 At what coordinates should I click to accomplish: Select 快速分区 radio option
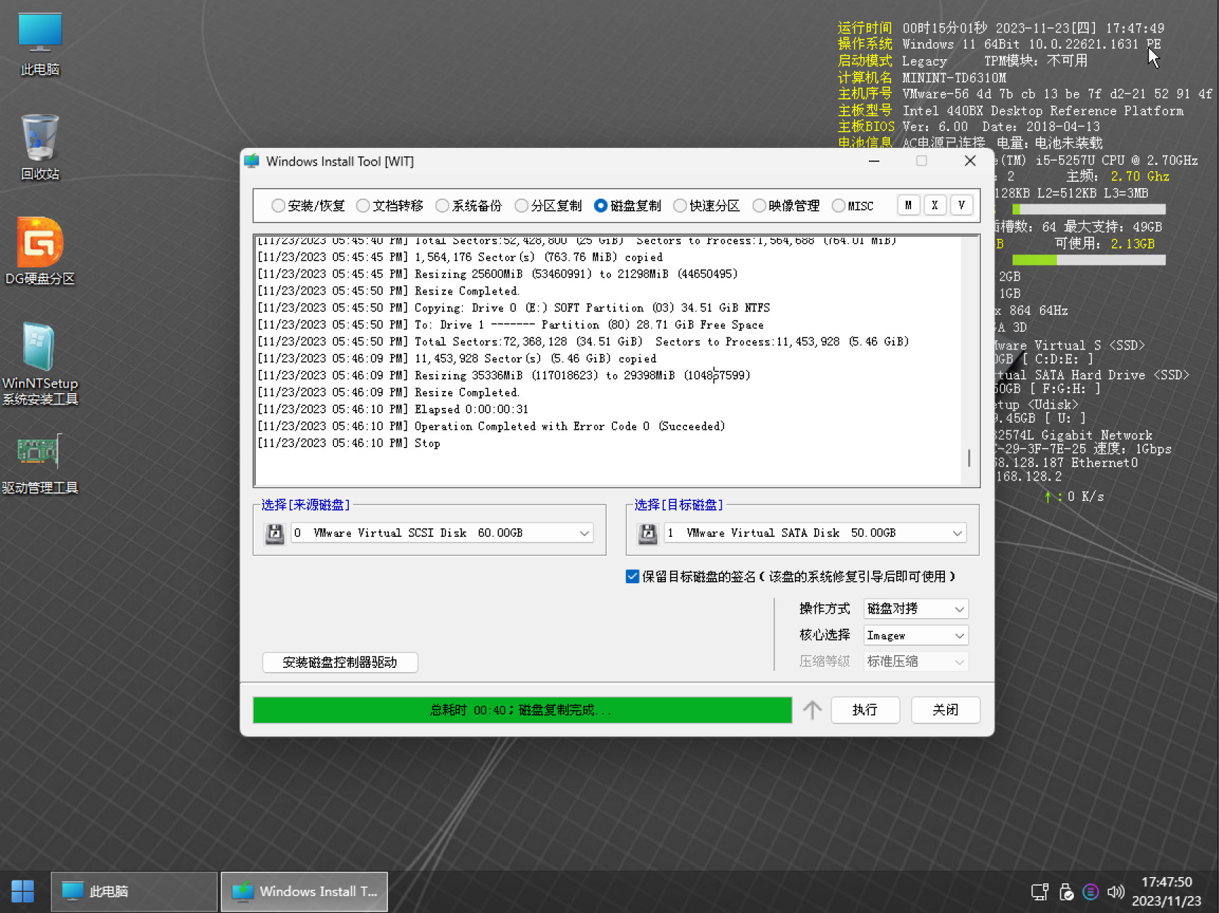[x=706, y=206]
